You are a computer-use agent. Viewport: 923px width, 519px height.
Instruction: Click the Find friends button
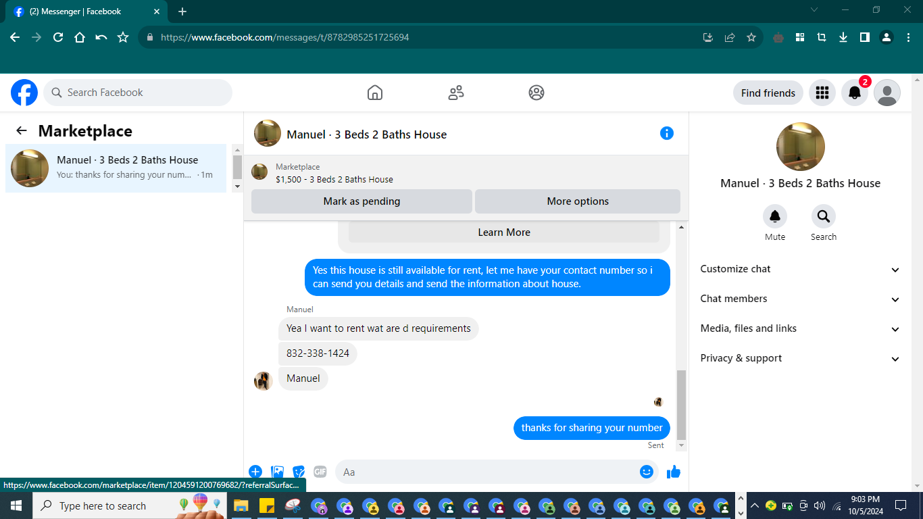tap(768, 93)
